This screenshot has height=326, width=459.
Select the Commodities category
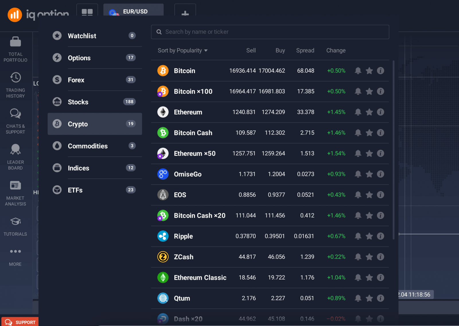[95, 146]
